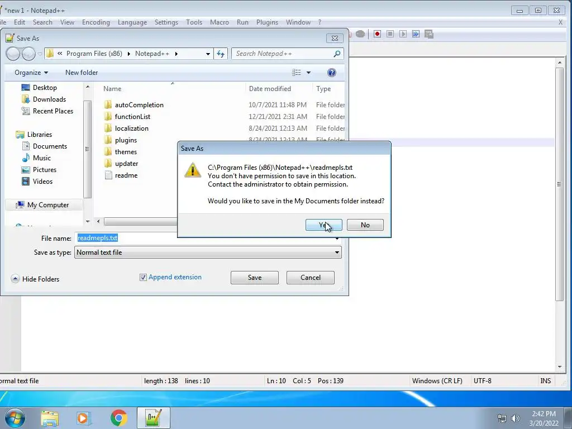Open the recent pages dropdown arrow
The image size is (572, 429).
click(40, 54)
